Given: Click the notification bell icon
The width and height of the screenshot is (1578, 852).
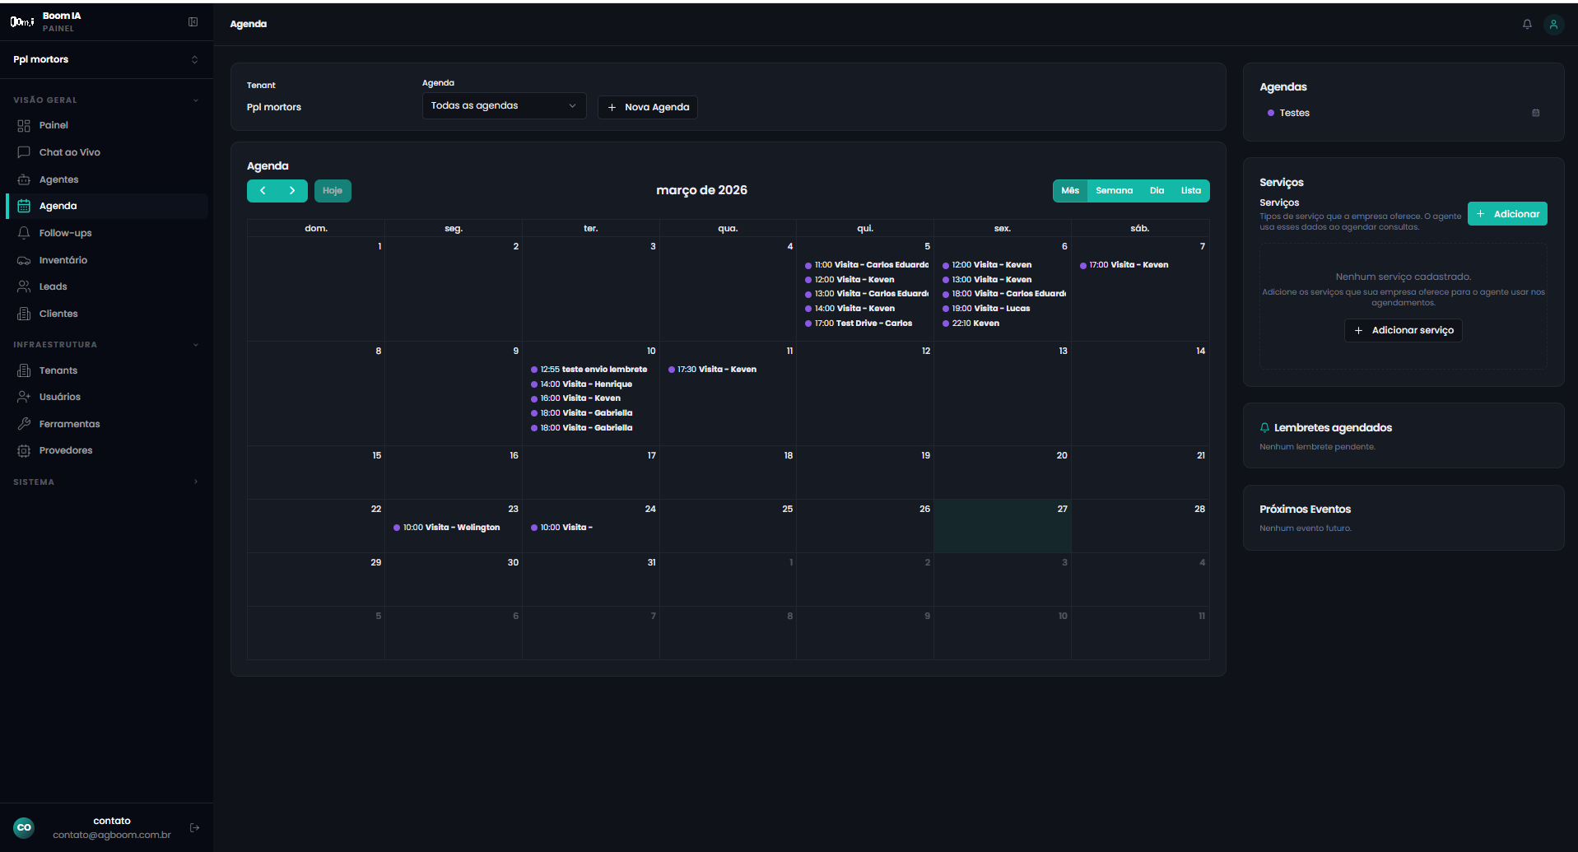Looking at the screenshot, I should coord(1527,25).
